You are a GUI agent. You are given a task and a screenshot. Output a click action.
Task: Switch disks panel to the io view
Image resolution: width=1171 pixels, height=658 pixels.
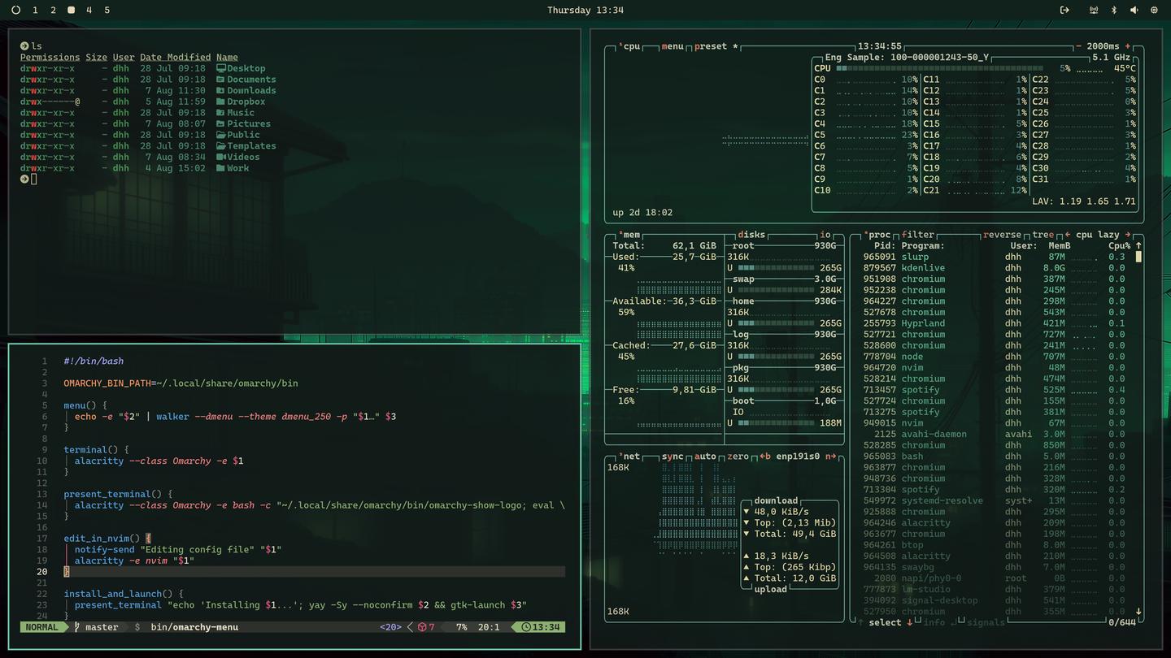point(825,234)
